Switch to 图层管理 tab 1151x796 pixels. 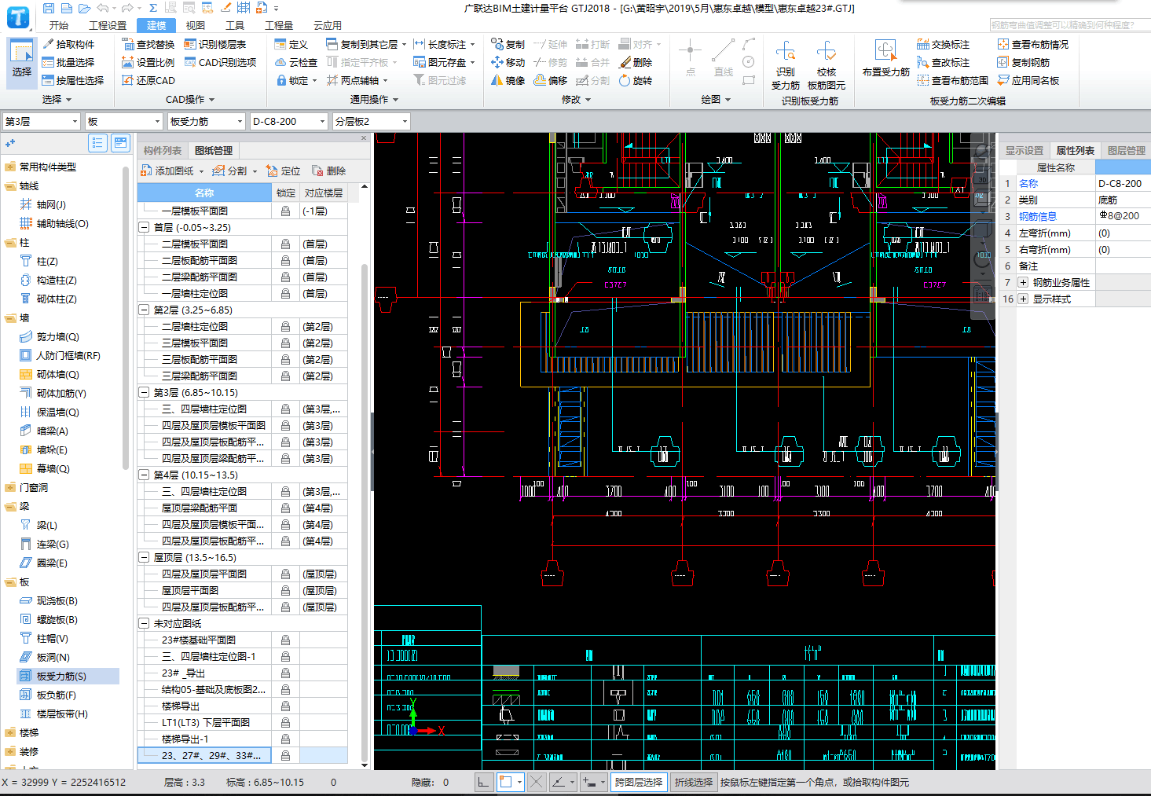pos(1127,150)
